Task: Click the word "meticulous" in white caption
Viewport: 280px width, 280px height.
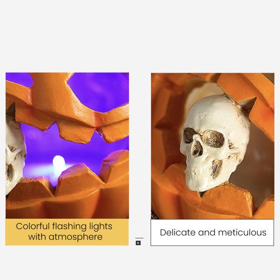Action: coord(242,233)
